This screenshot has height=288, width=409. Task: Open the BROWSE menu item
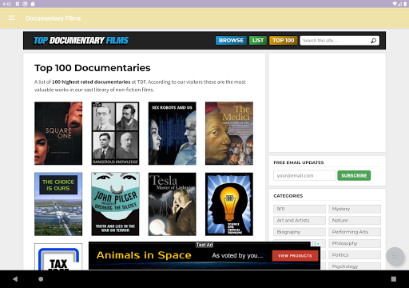pos(231,41)
